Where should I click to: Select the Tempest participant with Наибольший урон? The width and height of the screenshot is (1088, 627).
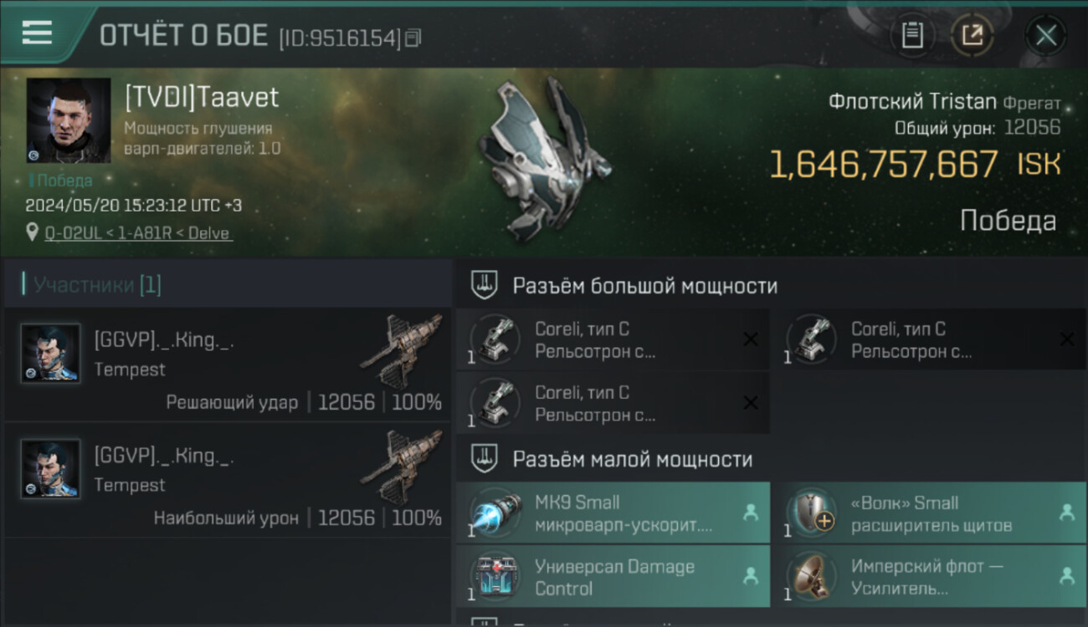click(228, 480)
